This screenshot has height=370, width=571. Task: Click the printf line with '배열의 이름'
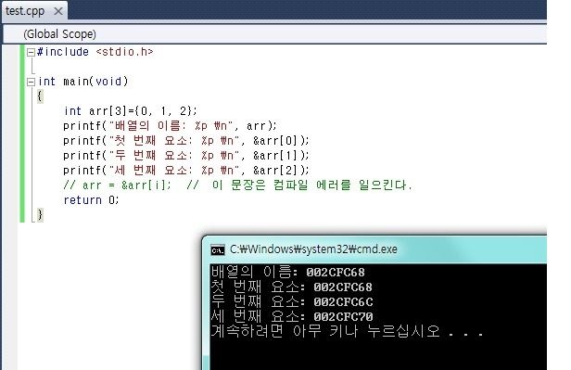click(x=170, y=126)
